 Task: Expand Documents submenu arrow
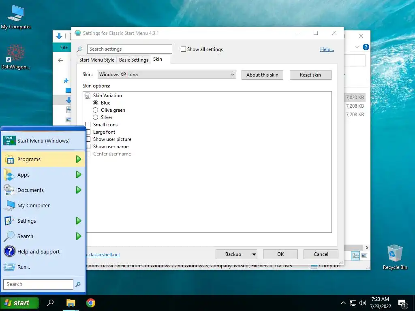coord(79,190)
